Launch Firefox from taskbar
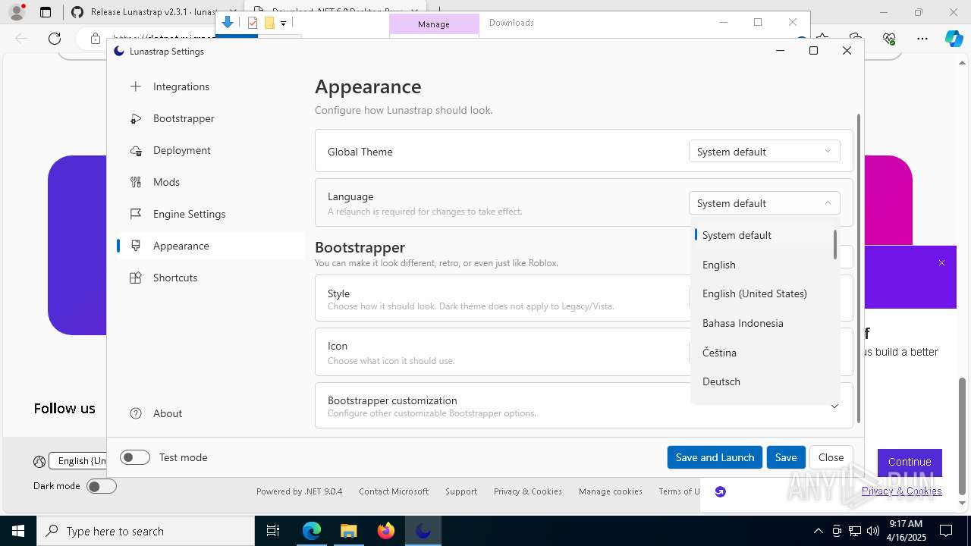 click(x=386, y=531)
